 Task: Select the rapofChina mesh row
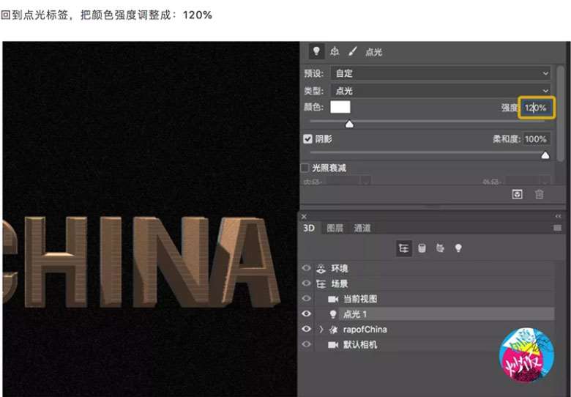pyautogui.click(x=433, y=330)
